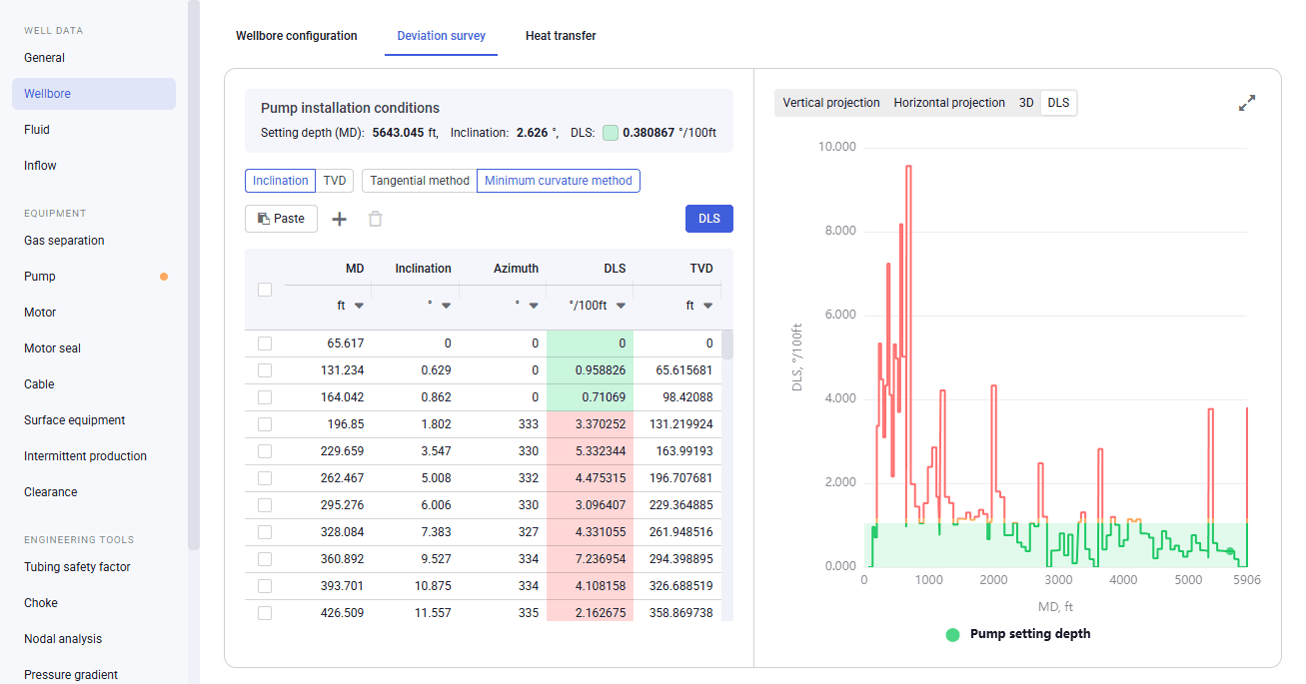Open the TVD unit dropdown
The image size is (1306, 684).
[x=698, y=306]
